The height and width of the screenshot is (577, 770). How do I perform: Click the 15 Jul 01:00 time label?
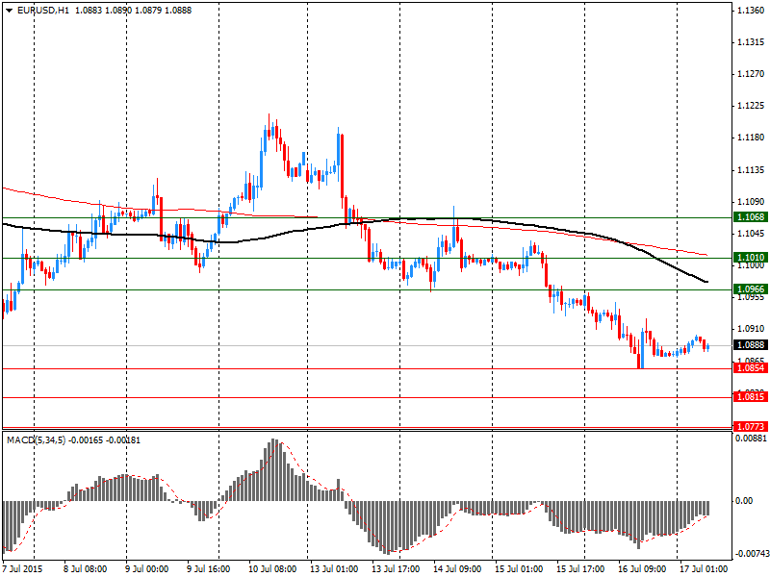pos(519,569)
